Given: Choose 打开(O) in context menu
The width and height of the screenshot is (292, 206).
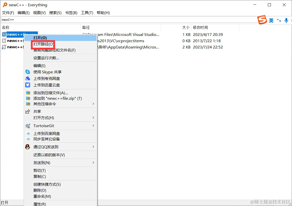Looking at the screenshot, I should [x=61, y=38].
